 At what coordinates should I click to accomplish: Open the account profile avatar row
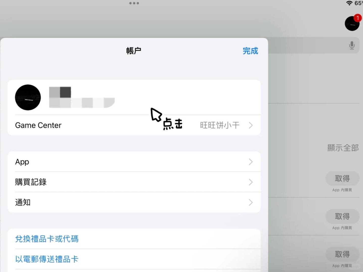pos(134,98)
